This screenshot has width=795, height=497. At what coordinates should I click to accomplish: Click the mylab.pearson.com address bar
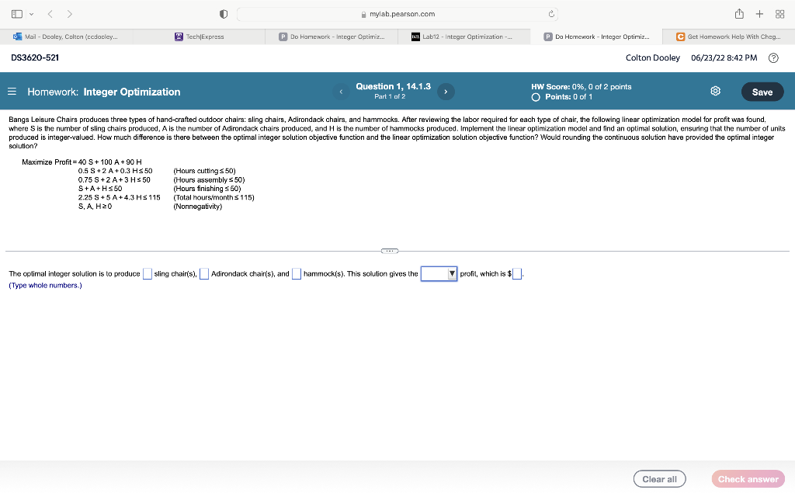click(397, 14)
